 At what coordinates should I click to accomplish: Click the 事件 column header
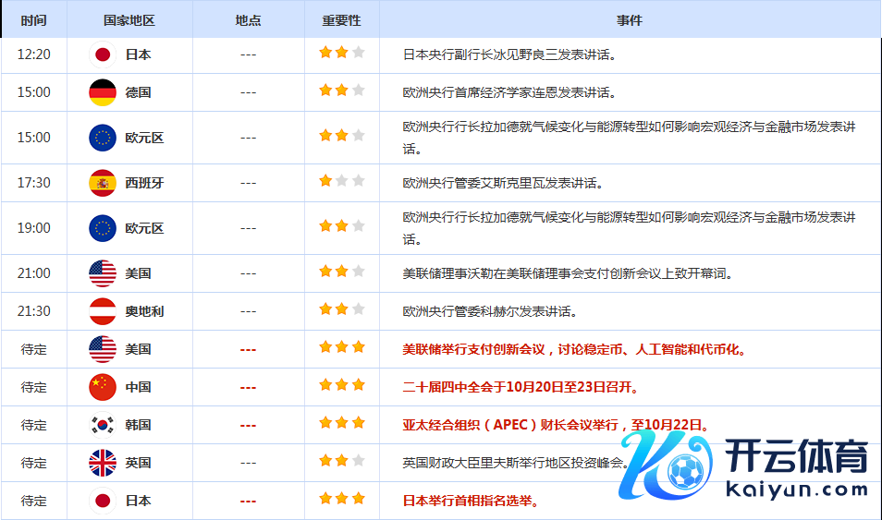point(630,20)
